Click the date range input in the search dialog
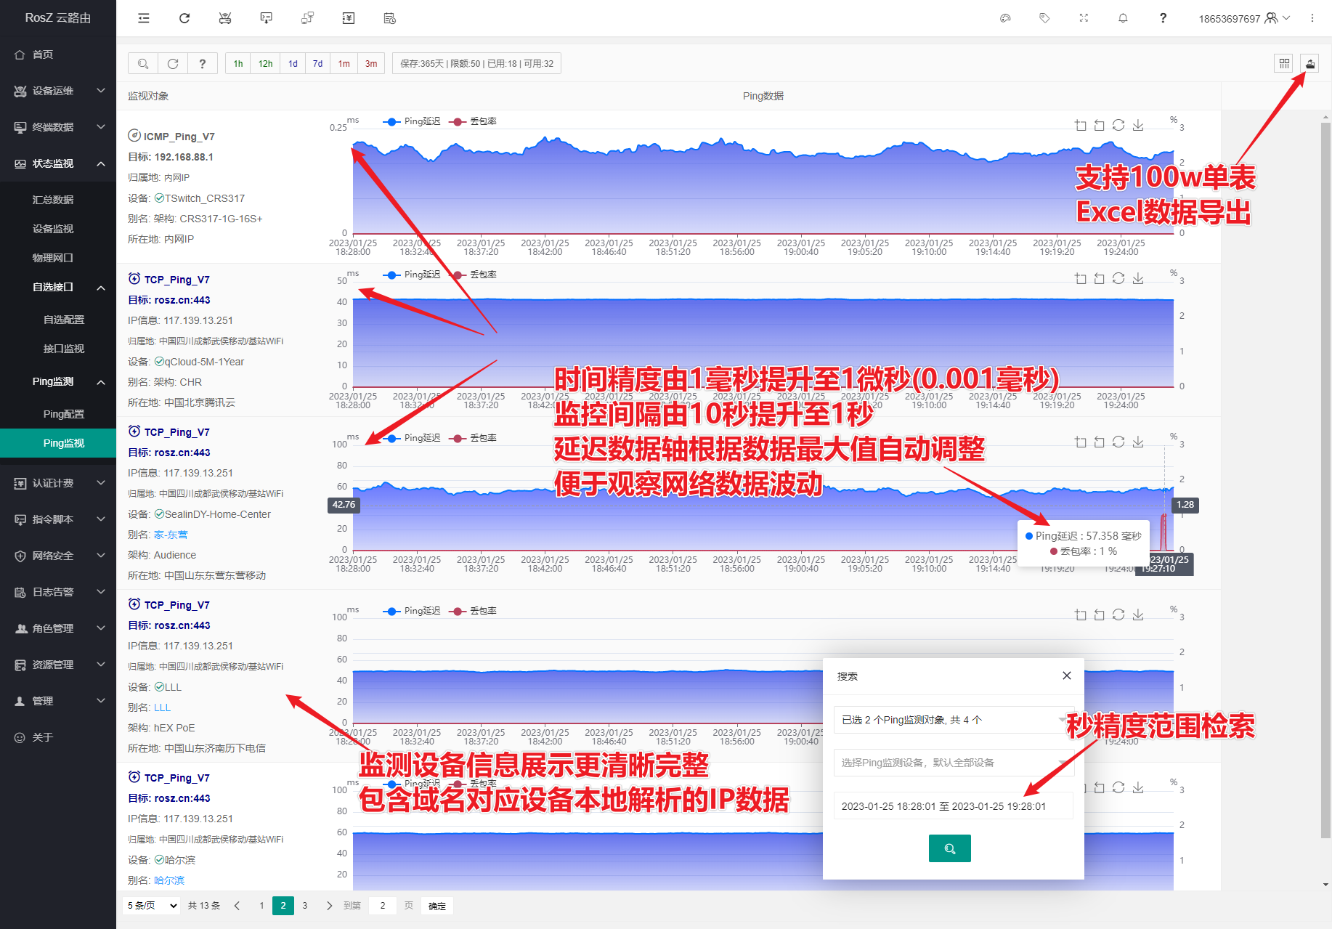The width and height of the screenshot is (1332, 929). click(x=954, y=806)
